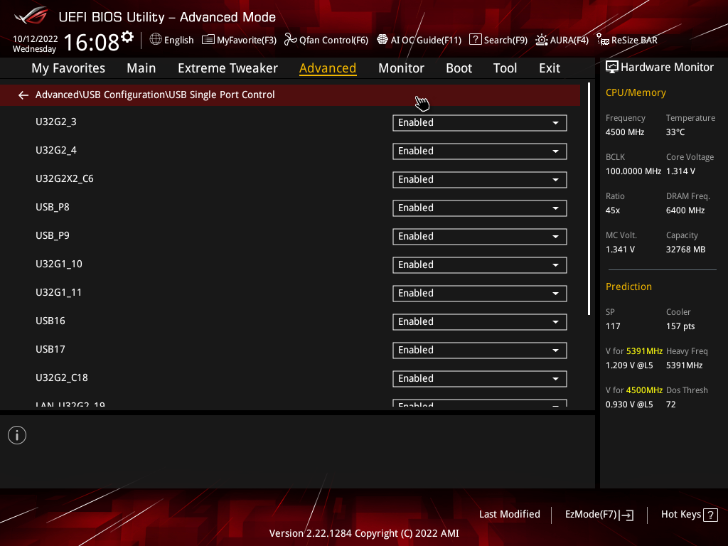Open the U32G1_10 dropdown
This screenshot has width=728, height=546.
coord(480,265)
